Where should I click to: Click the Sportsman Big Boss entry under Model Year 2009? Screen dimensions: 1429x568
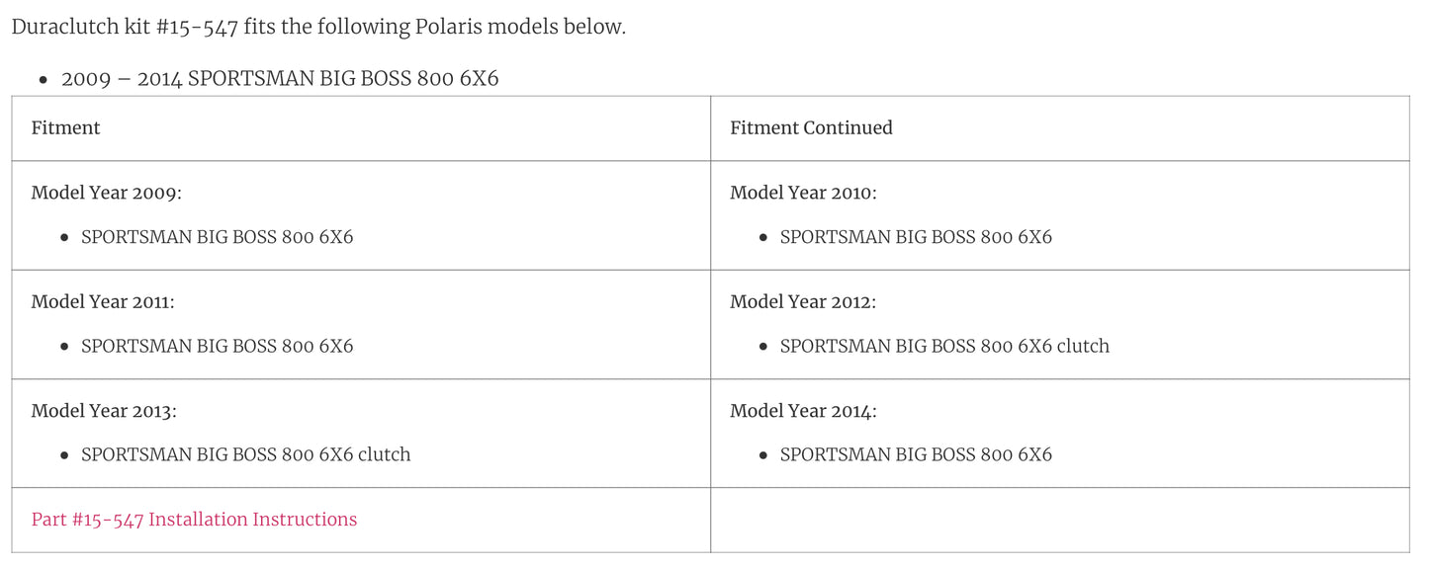217,238
